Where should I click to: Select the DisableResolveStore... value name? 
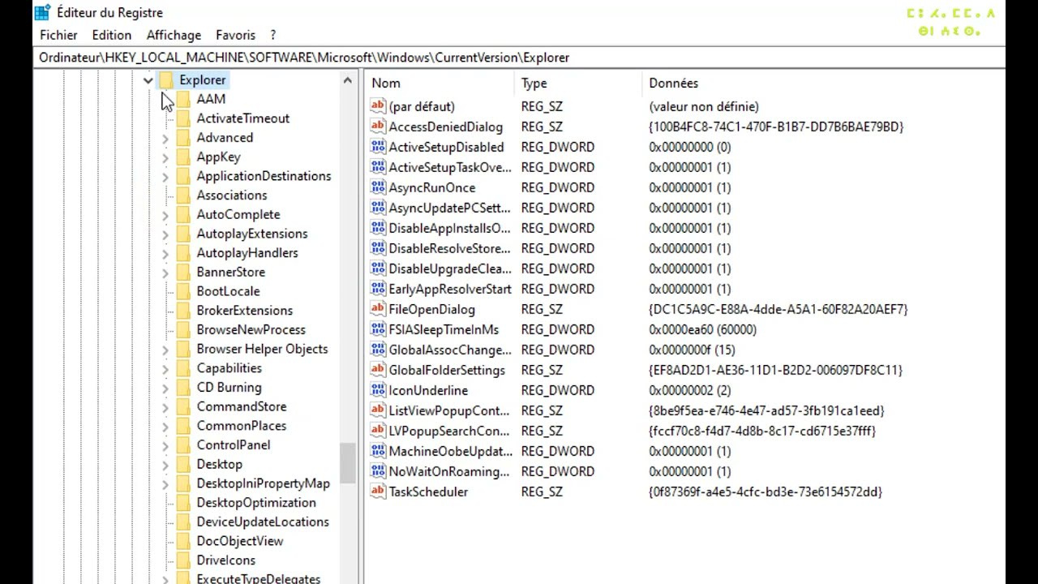pos(450,248)
